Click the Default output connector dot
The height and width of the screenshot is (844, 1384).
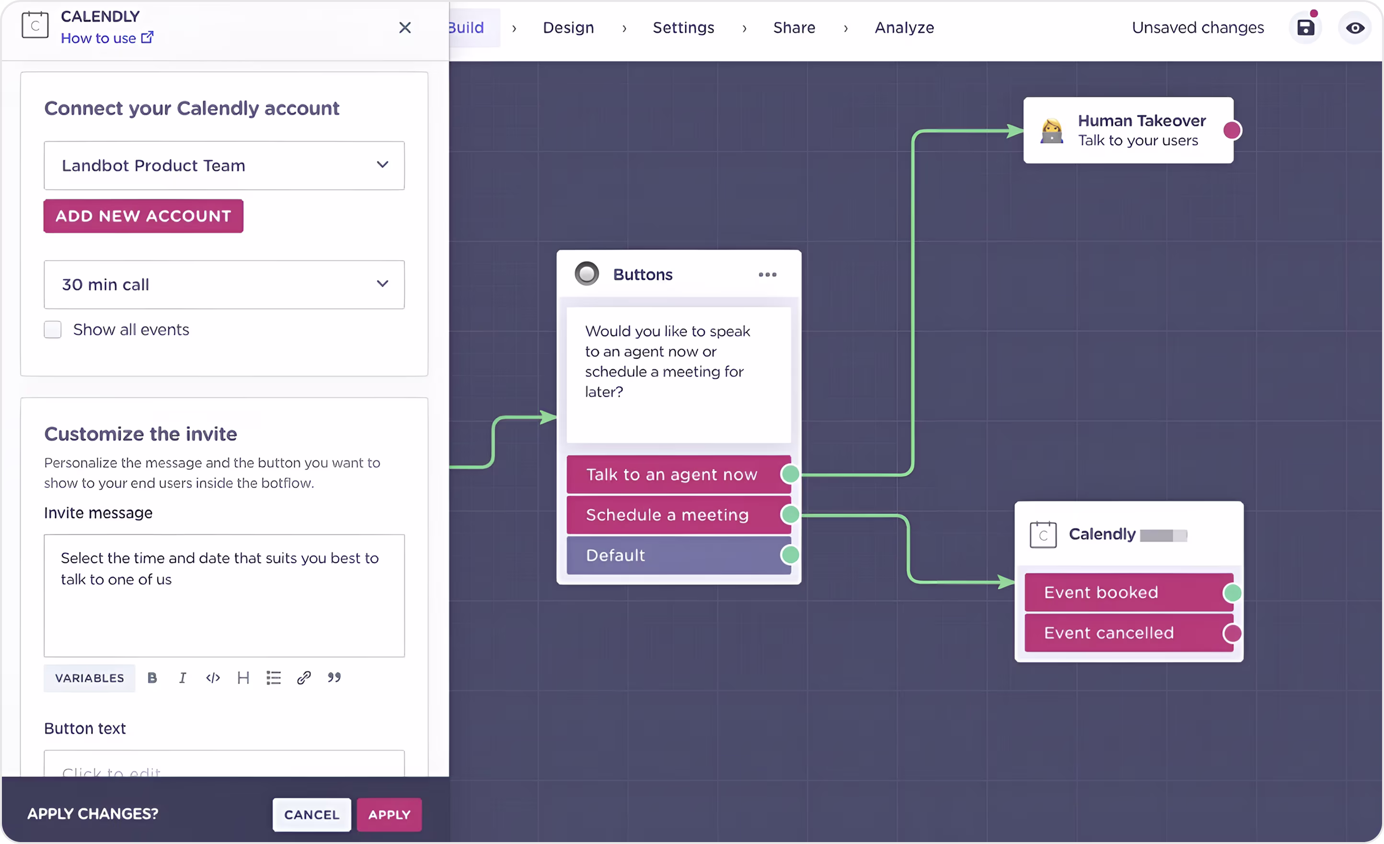[790, 555]
